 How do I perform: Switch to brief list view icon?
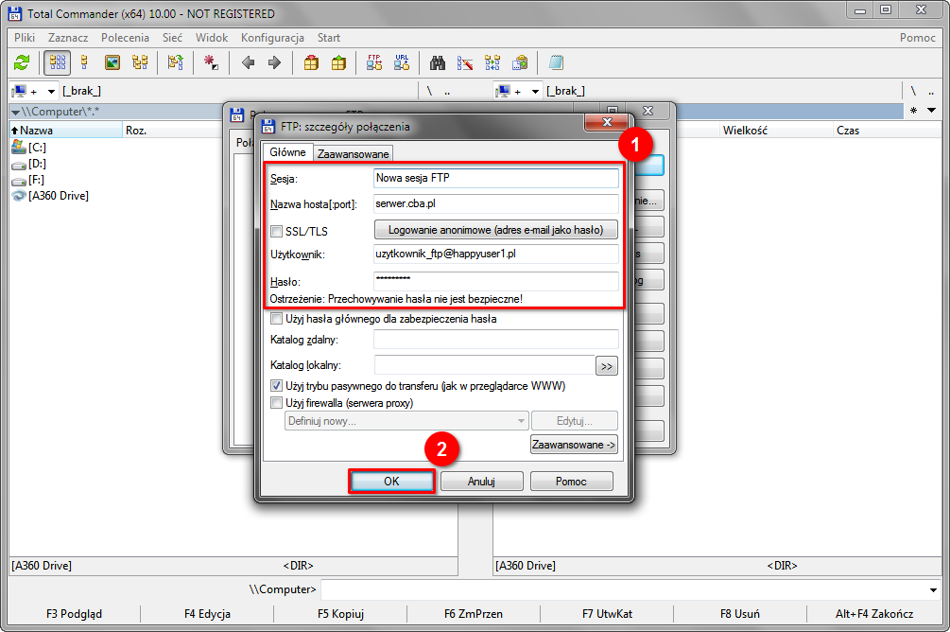[x=58, y=62]
